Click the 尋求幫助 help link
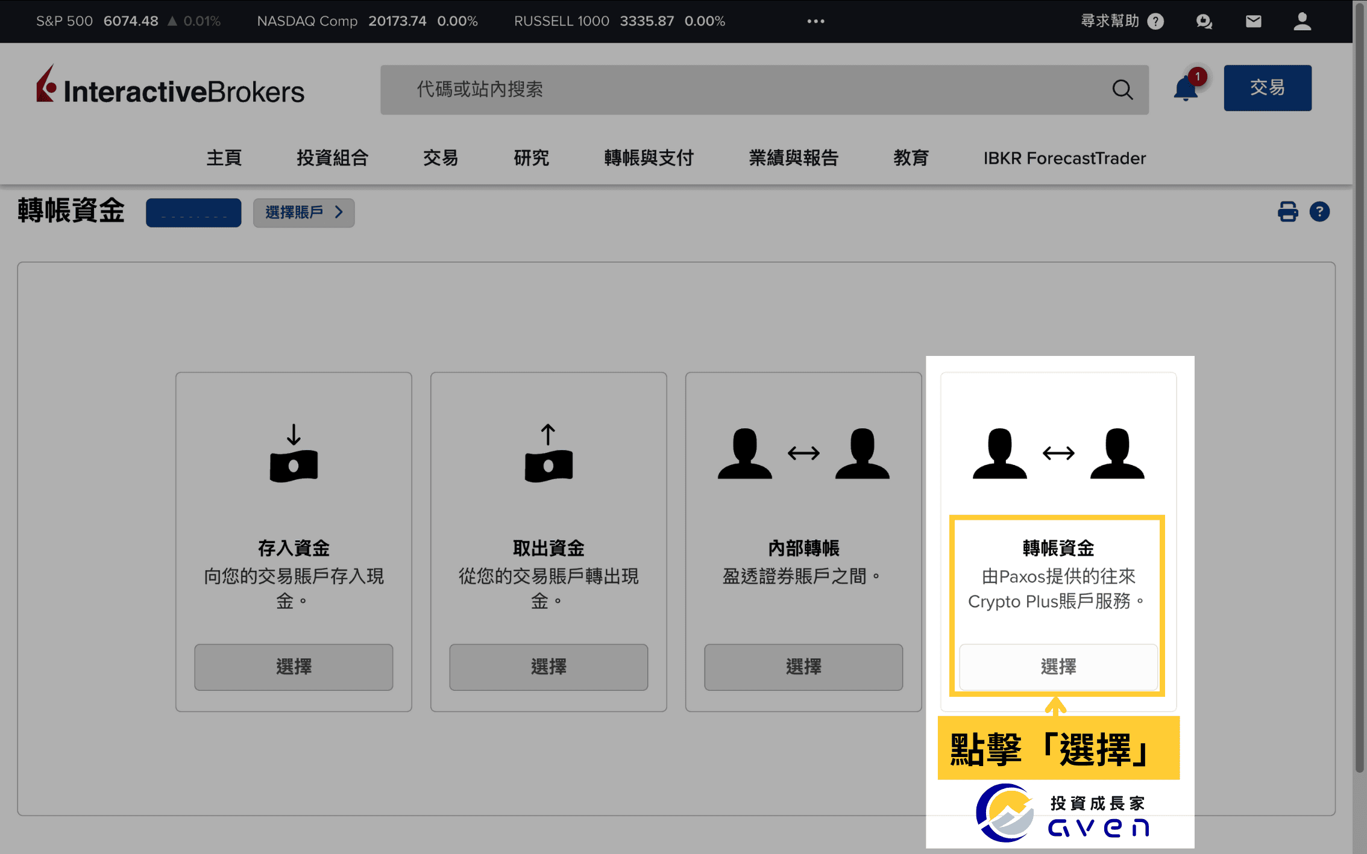 (x=1121, y=21)
